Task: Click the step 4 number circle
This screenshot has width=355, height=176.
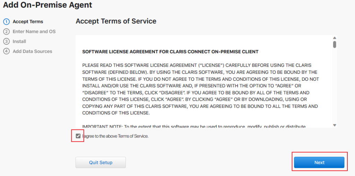Action: coord(6,51)
